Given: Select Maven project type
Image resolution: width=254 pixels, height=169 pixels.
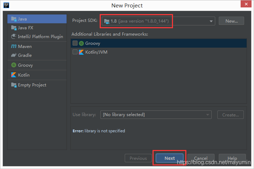Looking at the screenshot, I should [37, 46].
